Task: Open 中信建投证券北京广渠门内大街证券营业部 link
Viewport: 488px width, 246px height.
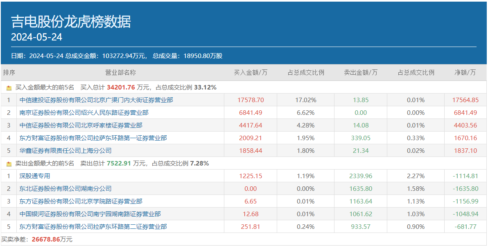Action: click(x=96, y=100)
